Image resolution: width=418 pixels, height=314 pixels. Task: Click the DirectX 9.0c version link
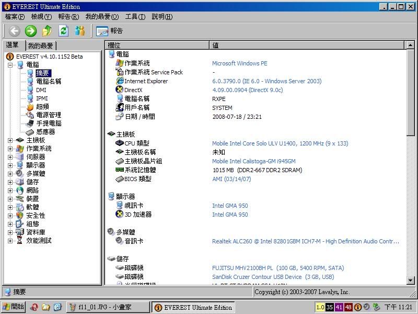pos(247,90)
